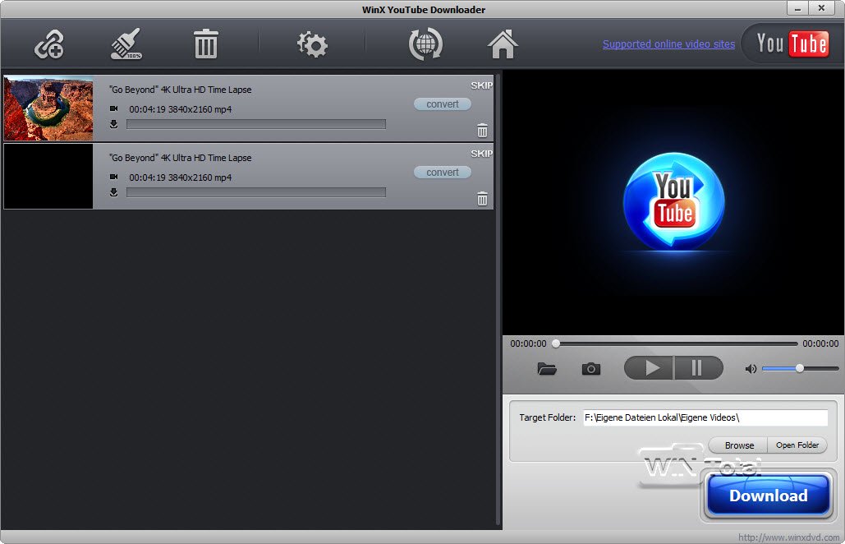Click the video camera icon in second row
Screen dimensions: 845x544
click(113, 177)
